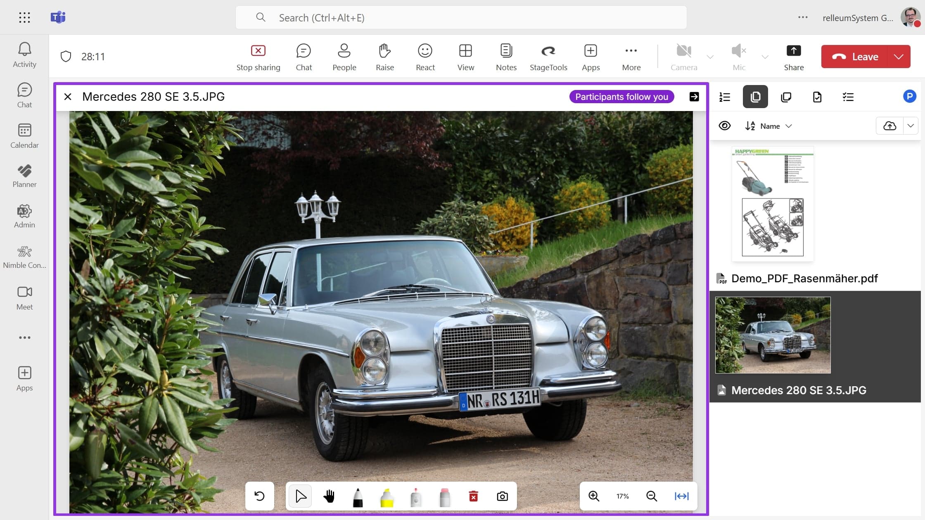
Task: Open Meet in the left sidebar
Action: click(x=24, y=298)
